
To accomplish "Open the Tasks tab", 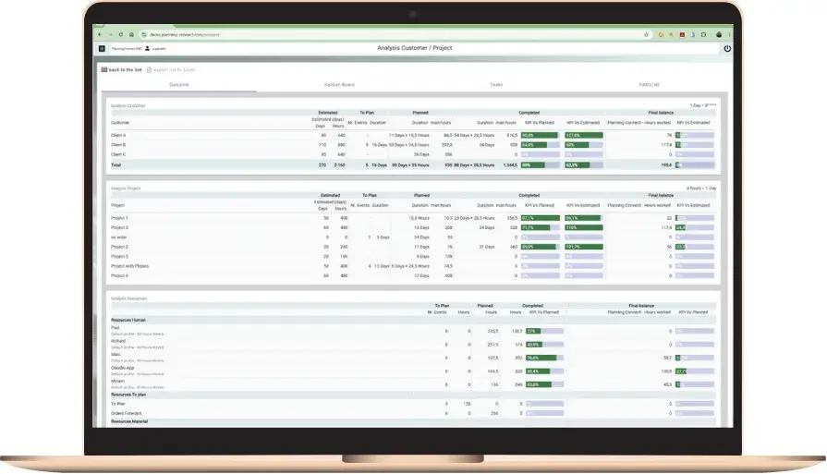I will [x=496, y=85].
